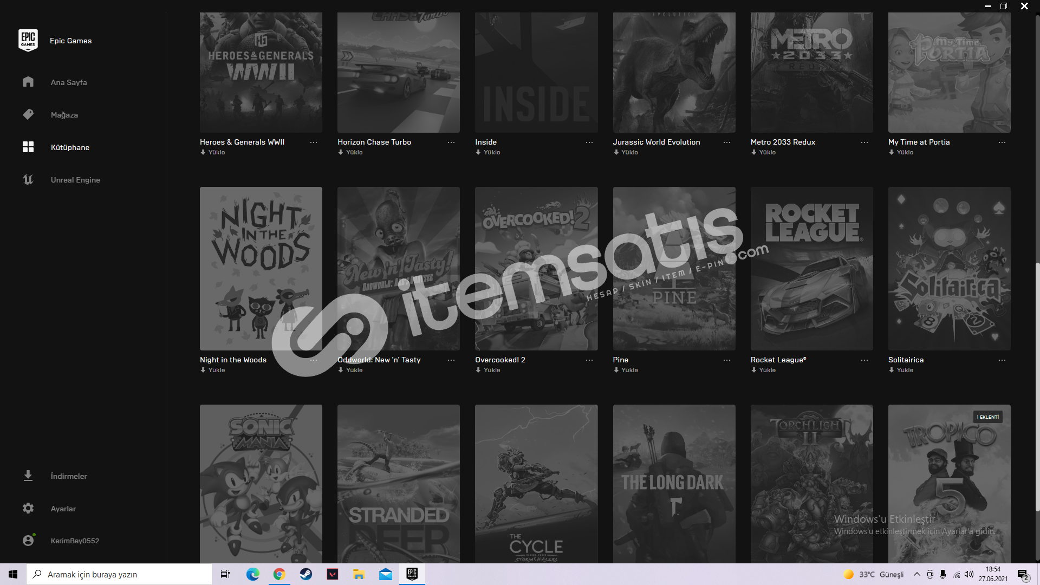Open İndirmeler section
The height and width of the screenshot is (585, 1040).
(x=69, y=476)
